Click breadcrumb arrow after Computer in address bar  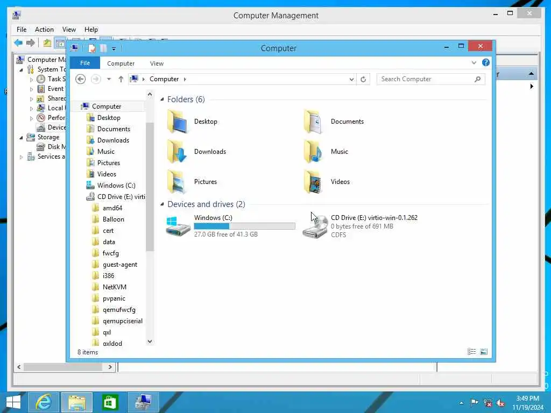[x=185, y=80]
